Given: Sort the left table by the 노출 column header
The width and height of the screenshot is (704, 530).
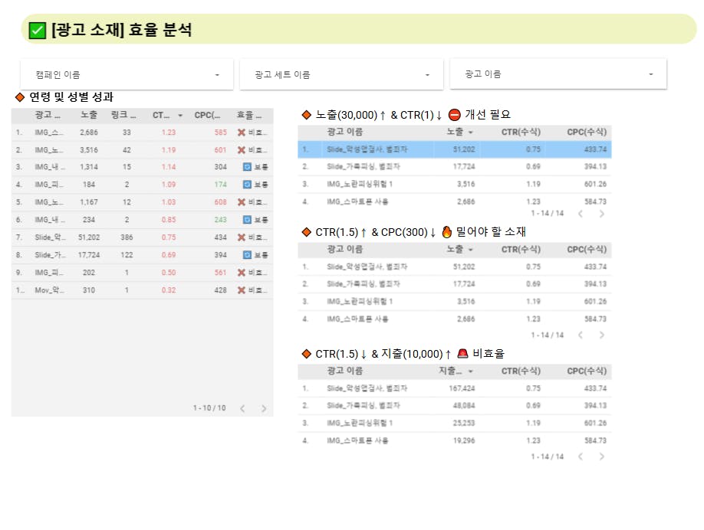Looking at the screenshot, I should click(x=89, y=115).
